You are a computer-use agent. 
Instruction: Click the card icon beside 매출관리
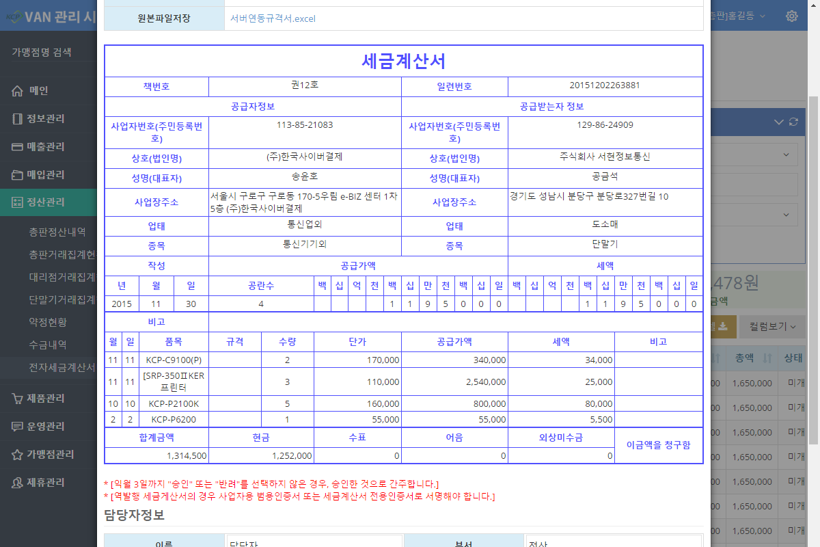[x=18, y=146]
